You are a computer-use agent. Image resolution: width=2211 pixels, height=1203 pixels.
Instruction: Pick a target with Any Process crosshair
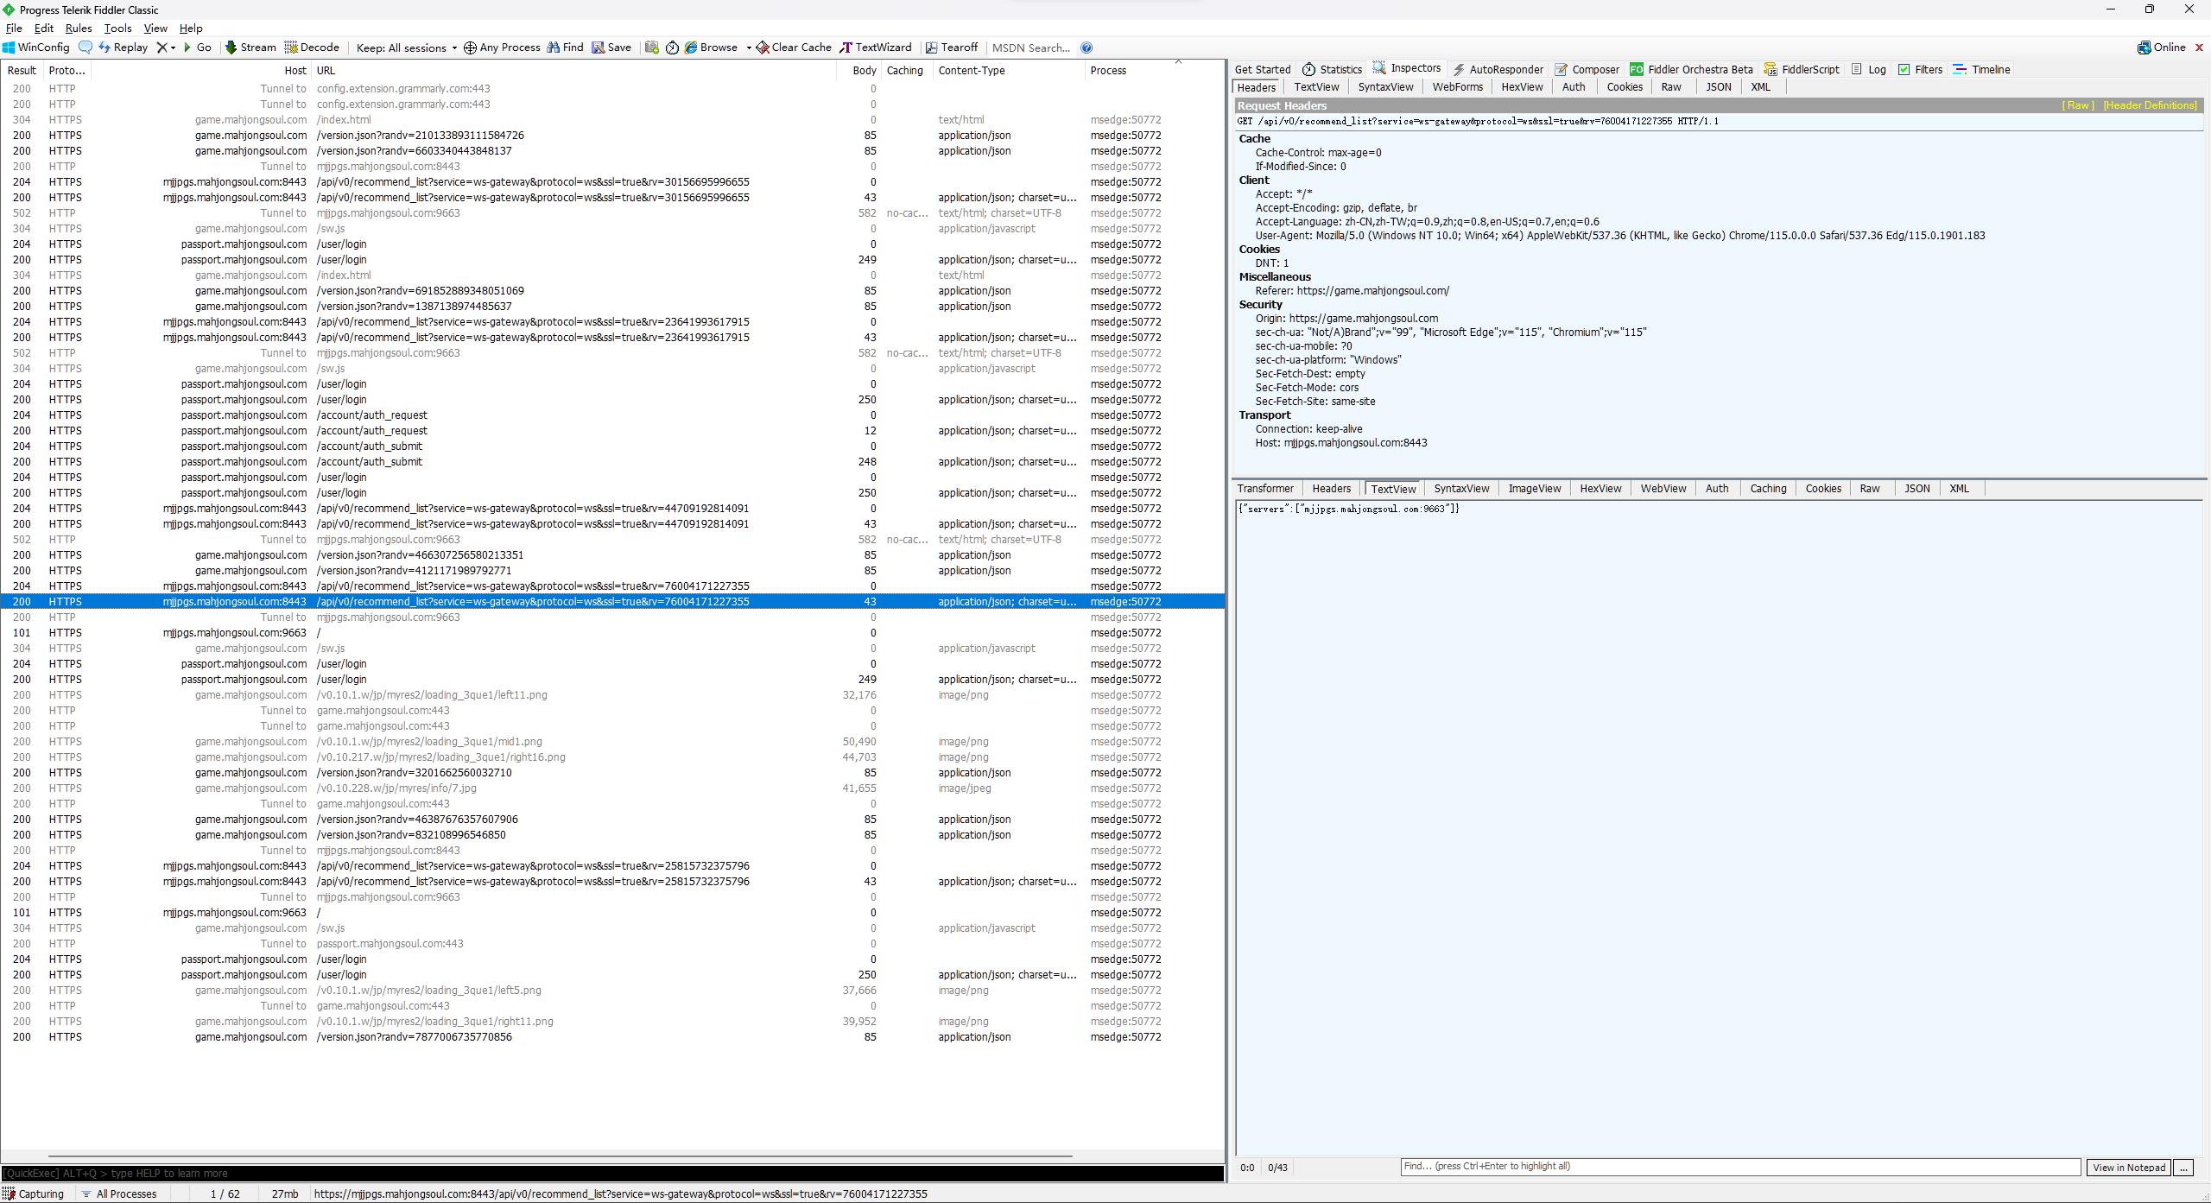502,47
